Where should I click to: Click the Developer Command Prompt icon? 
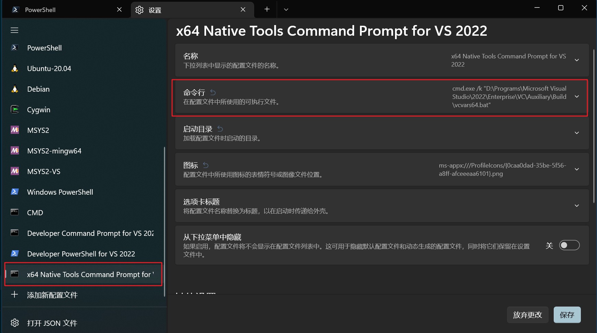tap(14, 233)
